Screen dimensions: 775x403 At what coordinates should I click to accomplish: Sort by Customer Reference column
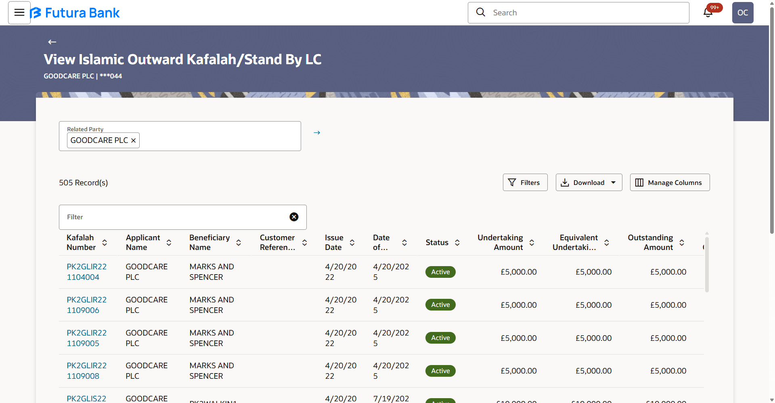coord(305,243)
